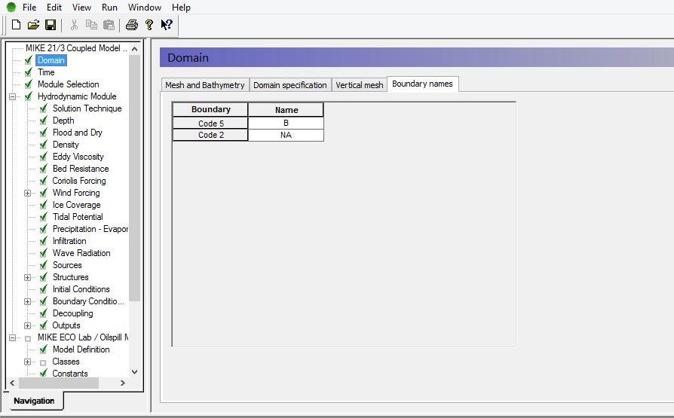Click the Name cell containing B
Viewport: 674px width, 418px height.
pos(286,124)
